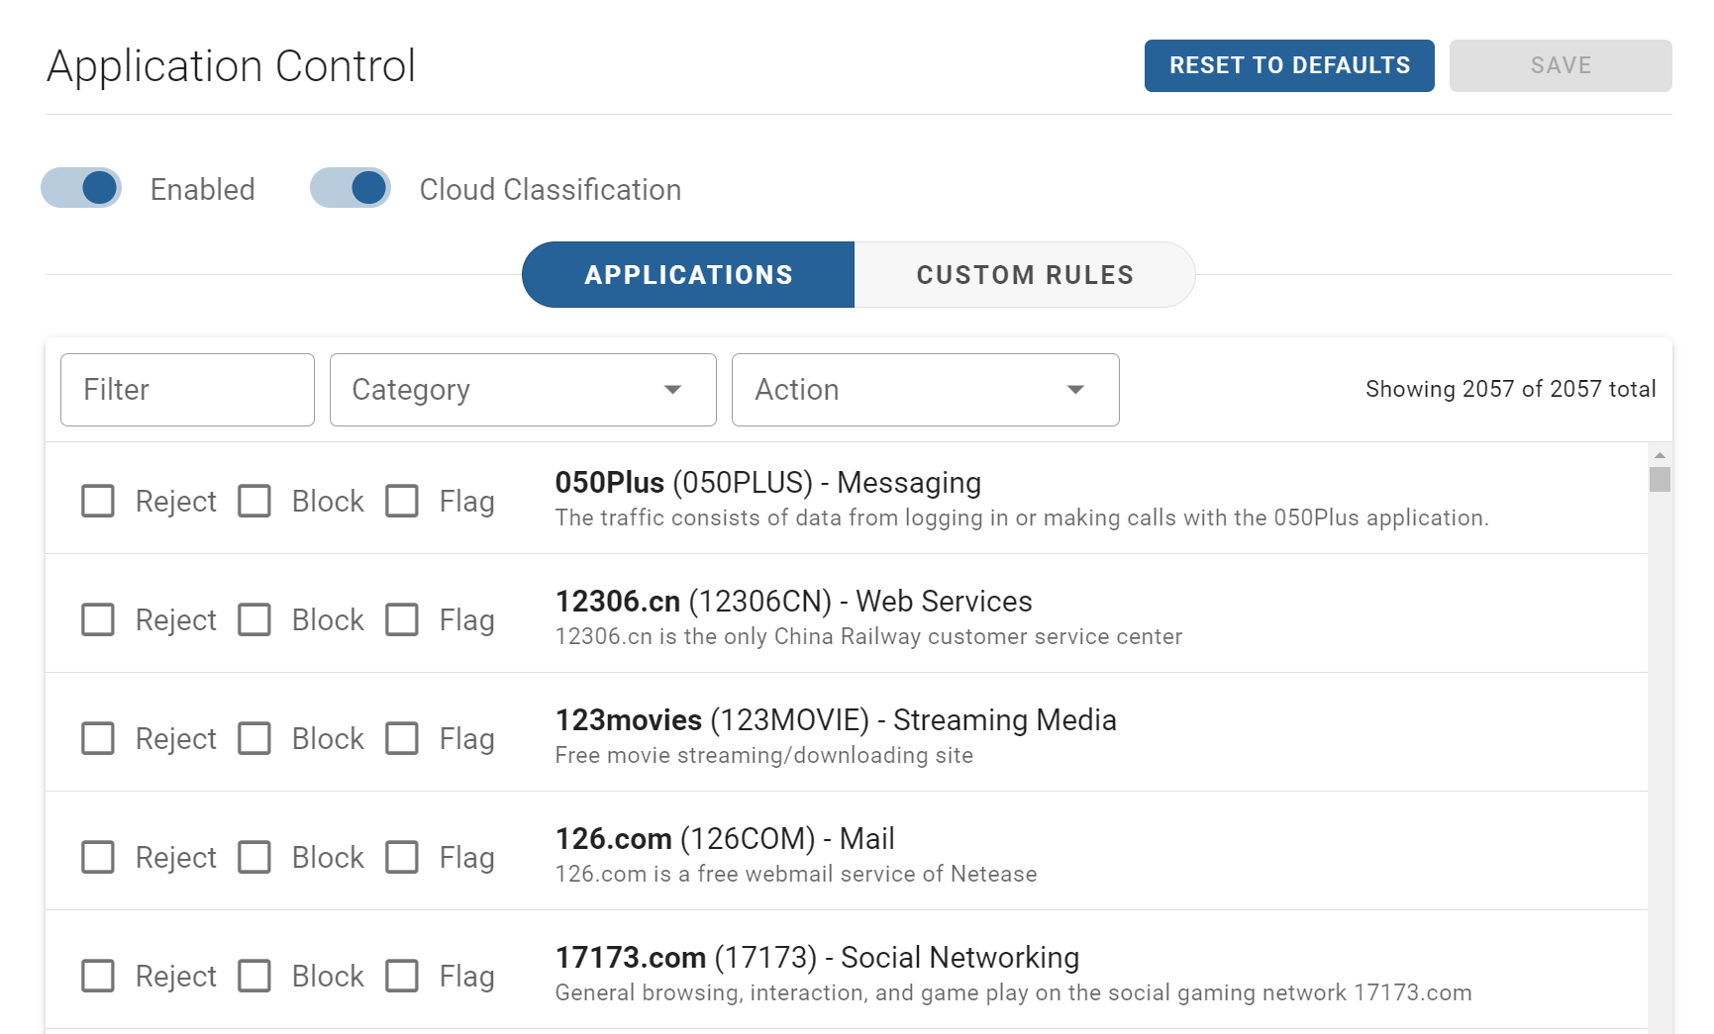The width and height of the screenshot is (1714, 1034).
Task: Click the 126.com (126COM) - Mail title
Action: pyautogui.click(x=725, y=839)
